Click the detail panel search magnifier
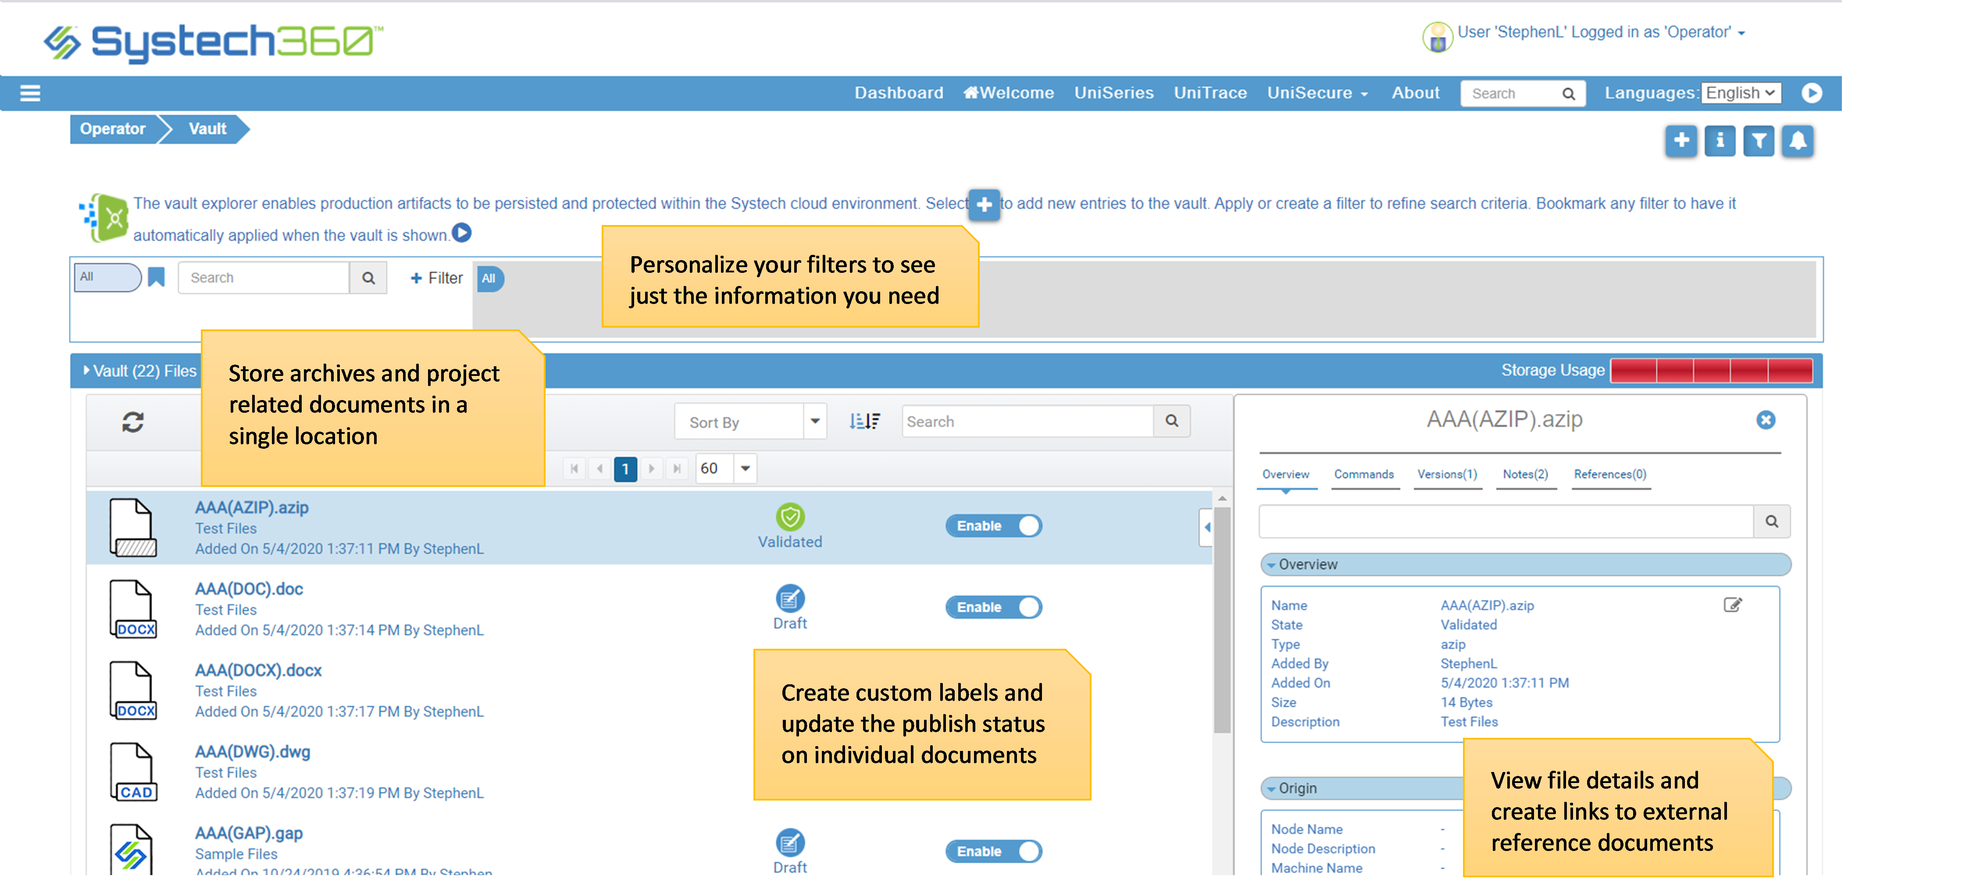1973x883 pixels. [x=1772, y=522]
